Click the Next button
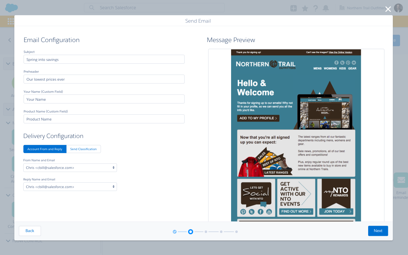Viewport: 408px width, 255px height. (378, 231)
